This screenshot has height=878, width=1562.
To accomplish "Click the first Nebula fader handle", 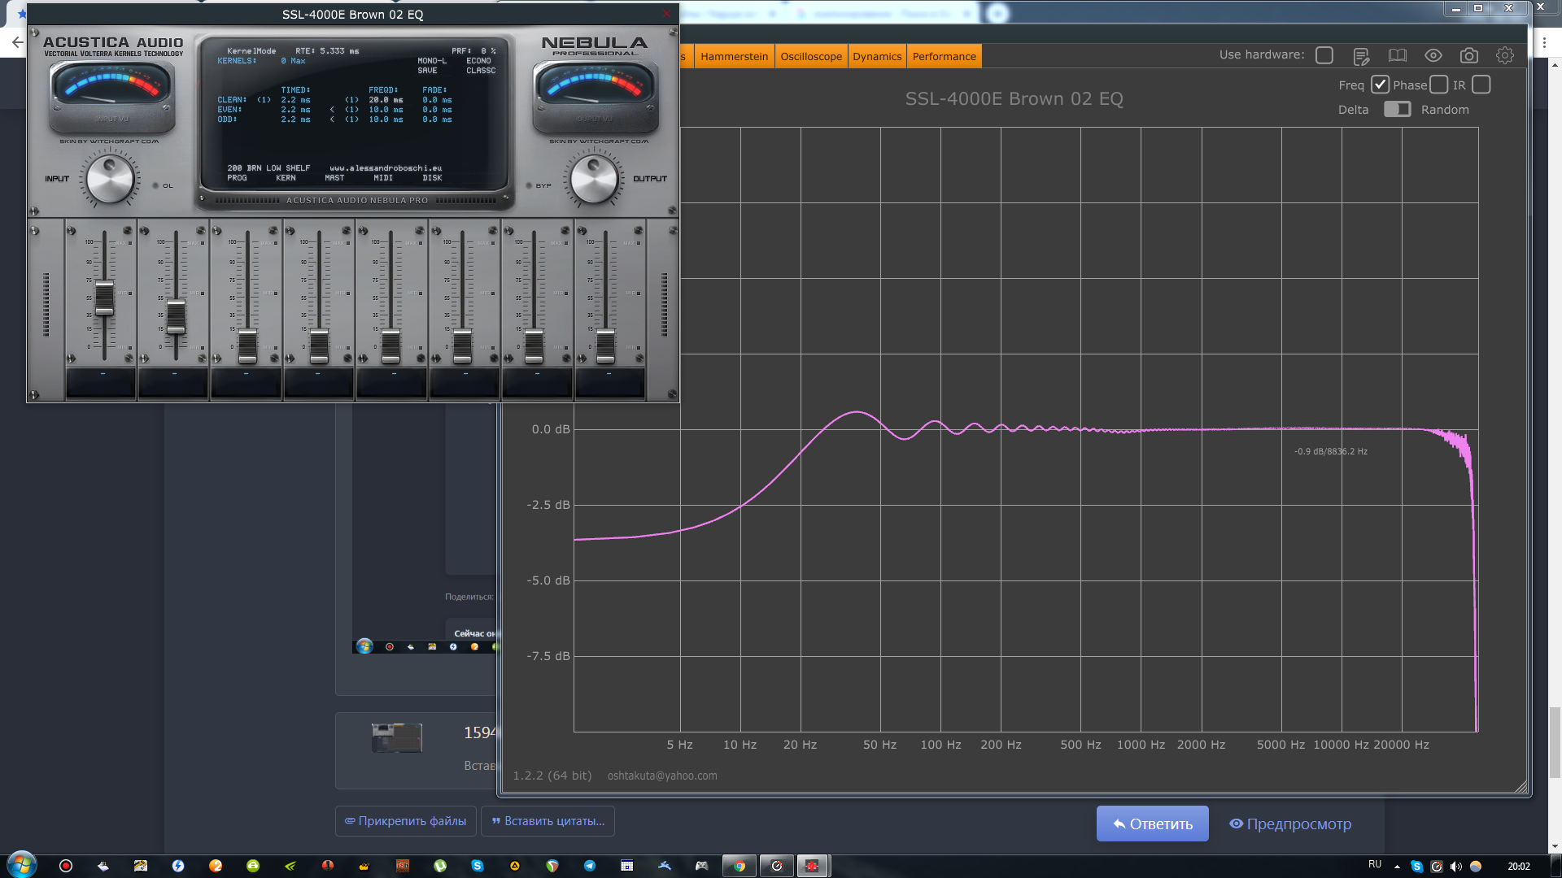I will click(x=104, y=298).
